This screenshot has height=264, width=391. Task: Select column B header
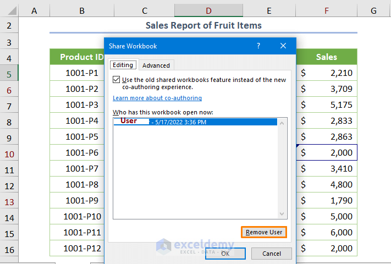[x=81, y=10]
